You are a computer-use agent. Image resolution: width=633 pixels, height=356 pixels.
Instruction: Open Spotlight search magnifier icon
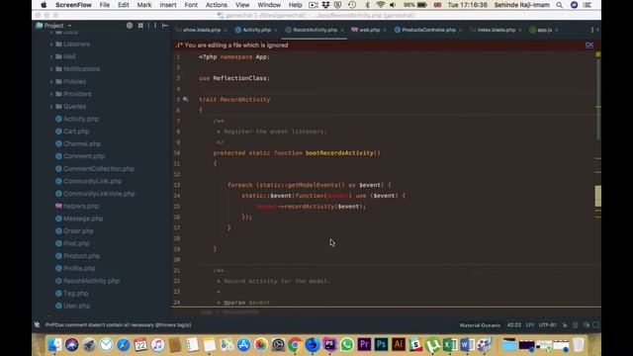[559, 5]
